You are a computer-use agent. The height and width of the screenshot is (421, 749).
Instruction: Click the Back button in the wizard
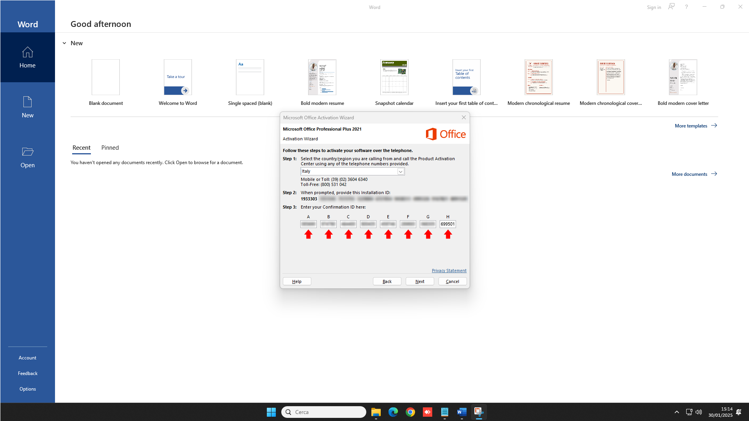(387, 281)
